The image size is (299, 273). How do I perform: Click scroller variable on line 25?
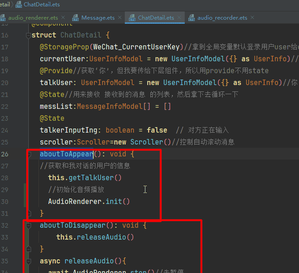(x=56, y=142)
